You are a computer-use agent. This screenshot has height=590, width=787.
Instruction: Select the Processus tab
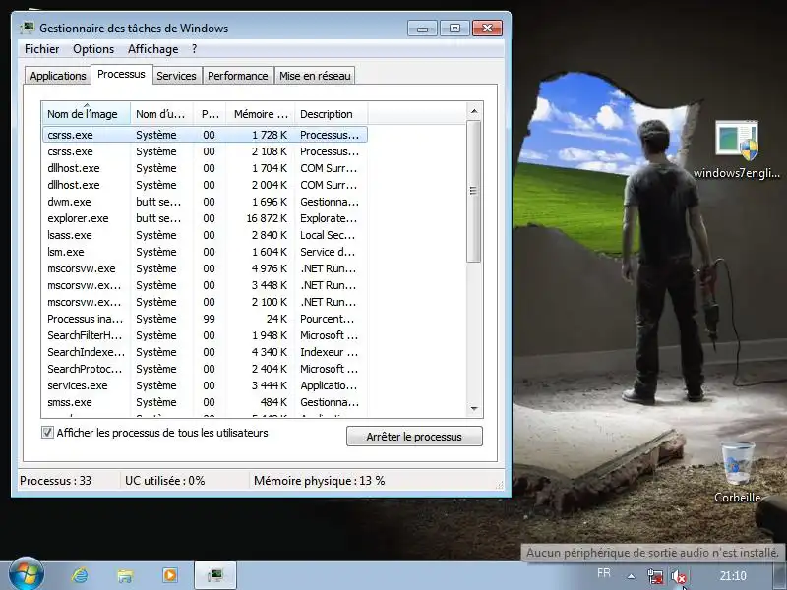pyautogui.click(x=121, y=75)
